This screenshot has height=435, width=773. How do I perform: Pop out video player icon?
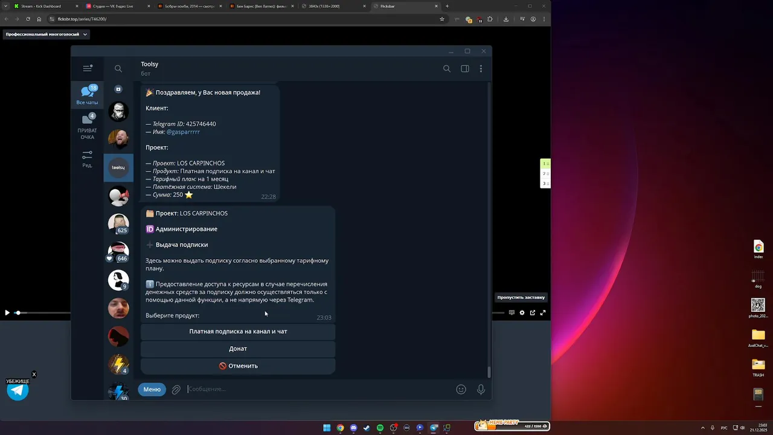click(x=533, y=312)
